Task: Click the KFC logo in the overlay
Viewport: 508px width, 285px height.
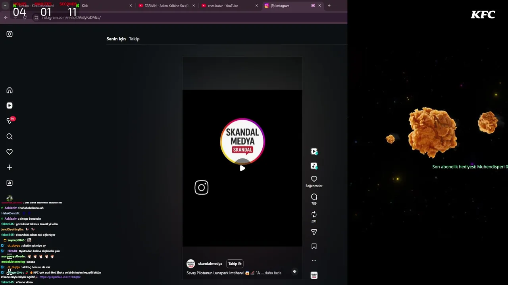Action: pos(483,15)
